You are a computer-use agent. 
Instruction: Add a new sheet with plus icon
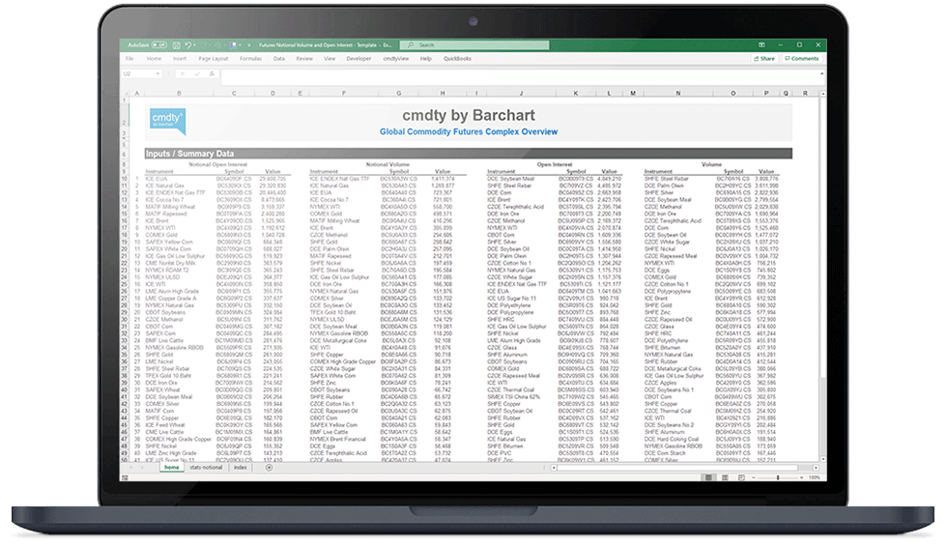tap(269, 468)
